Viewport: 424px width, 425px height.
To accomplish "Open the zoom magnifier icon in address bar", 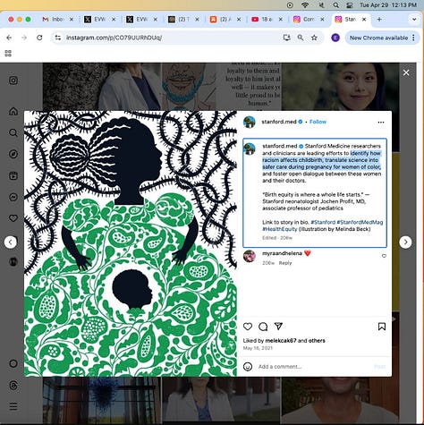I will pos(301,38).
